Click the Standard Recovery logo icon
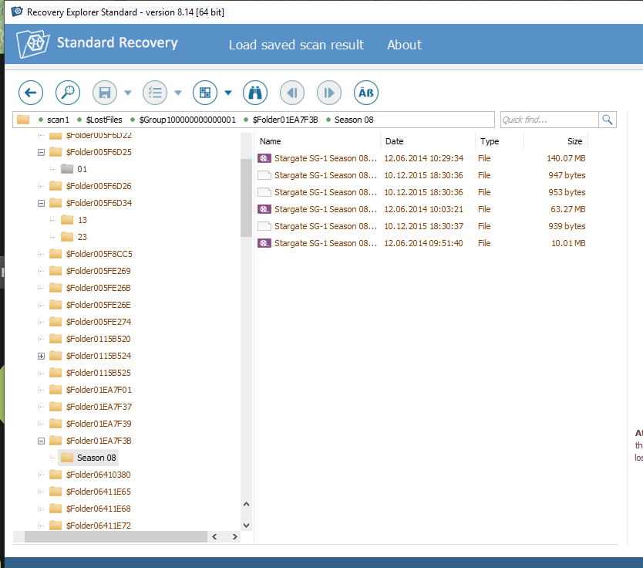This screenshot has width=643, height=568. [x=33, y=43]
